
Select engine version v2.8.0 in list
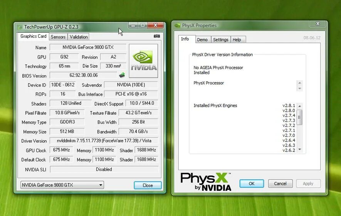289,110
